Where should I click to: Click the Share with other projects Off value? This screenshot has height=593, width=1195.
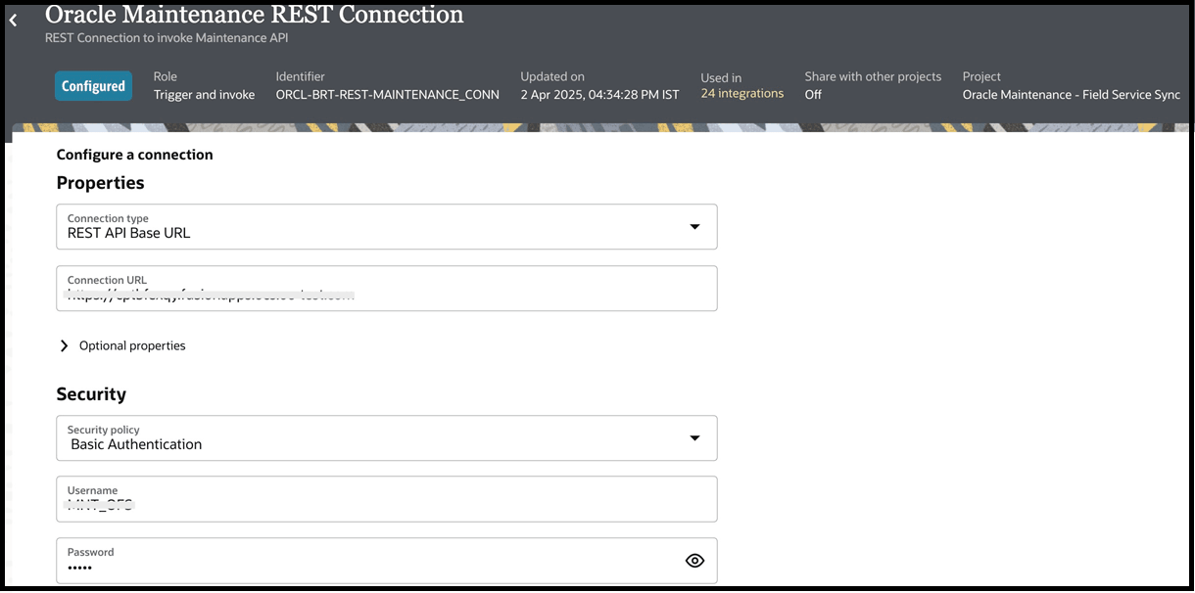click(813, 95)
